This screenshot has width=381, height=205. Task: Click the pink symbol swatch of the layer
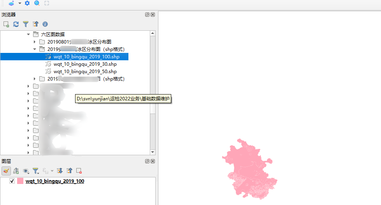click(x=20, y=181)
